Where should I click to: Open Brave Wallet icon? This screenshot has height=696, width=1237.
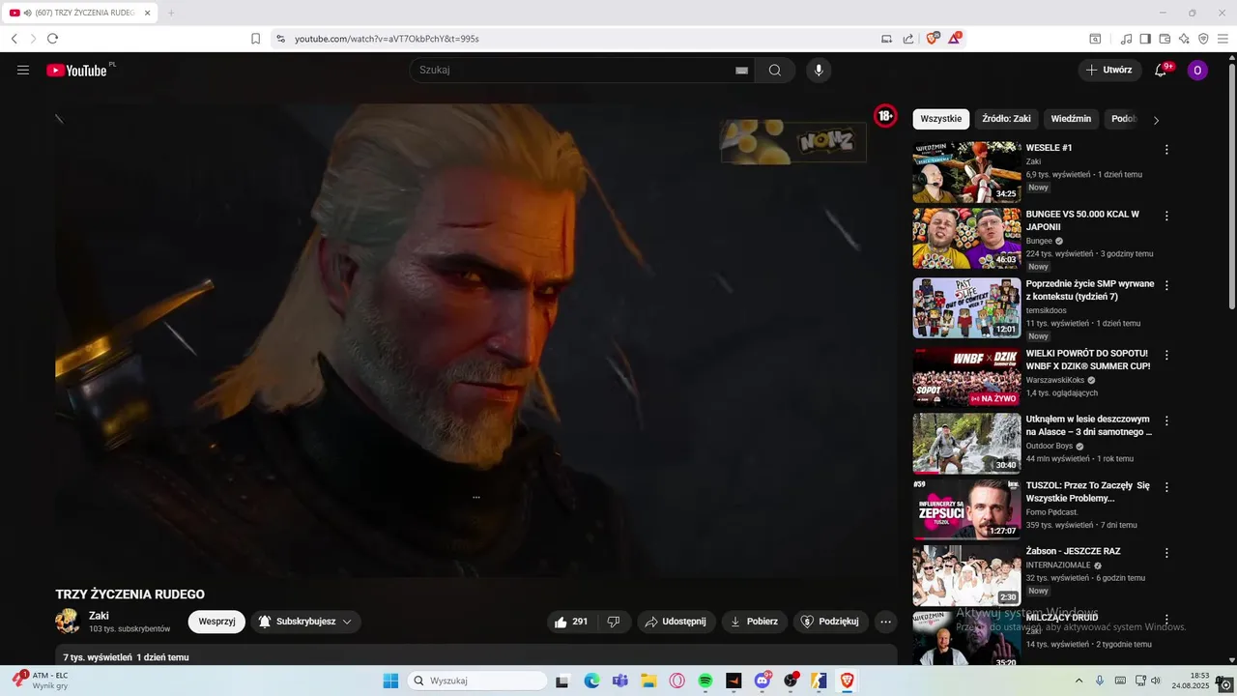click(x=1165, y=39)
